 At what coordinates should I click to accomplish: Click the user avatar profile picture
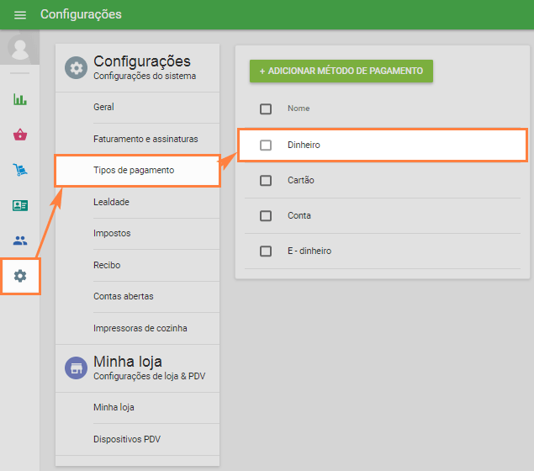(x=19, y=48)
